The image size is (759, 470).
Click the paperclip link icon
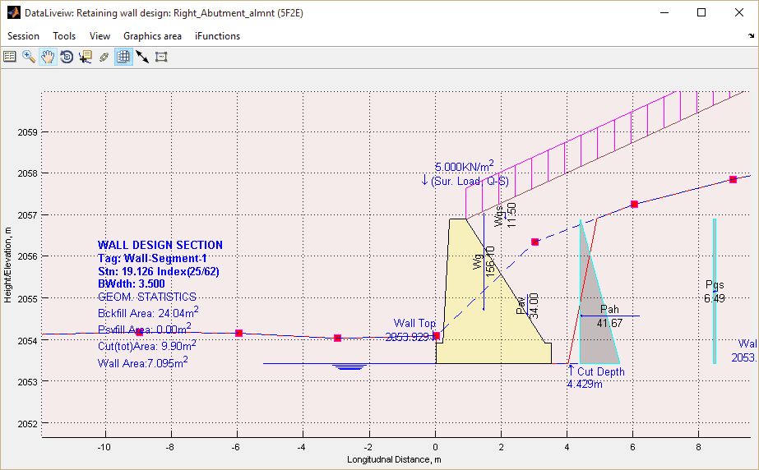coord(104,57)
